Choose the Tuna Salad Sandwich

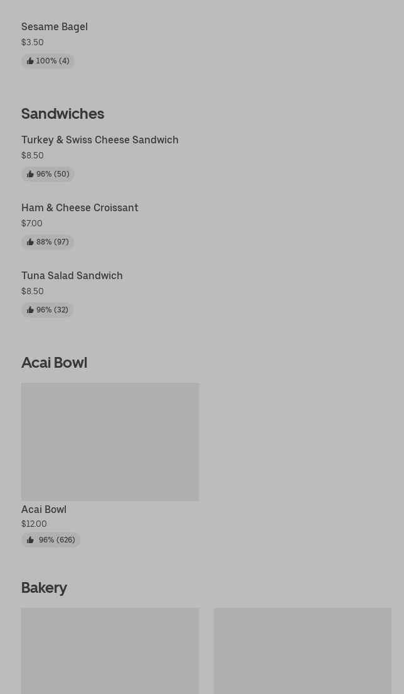coord(72,276)
